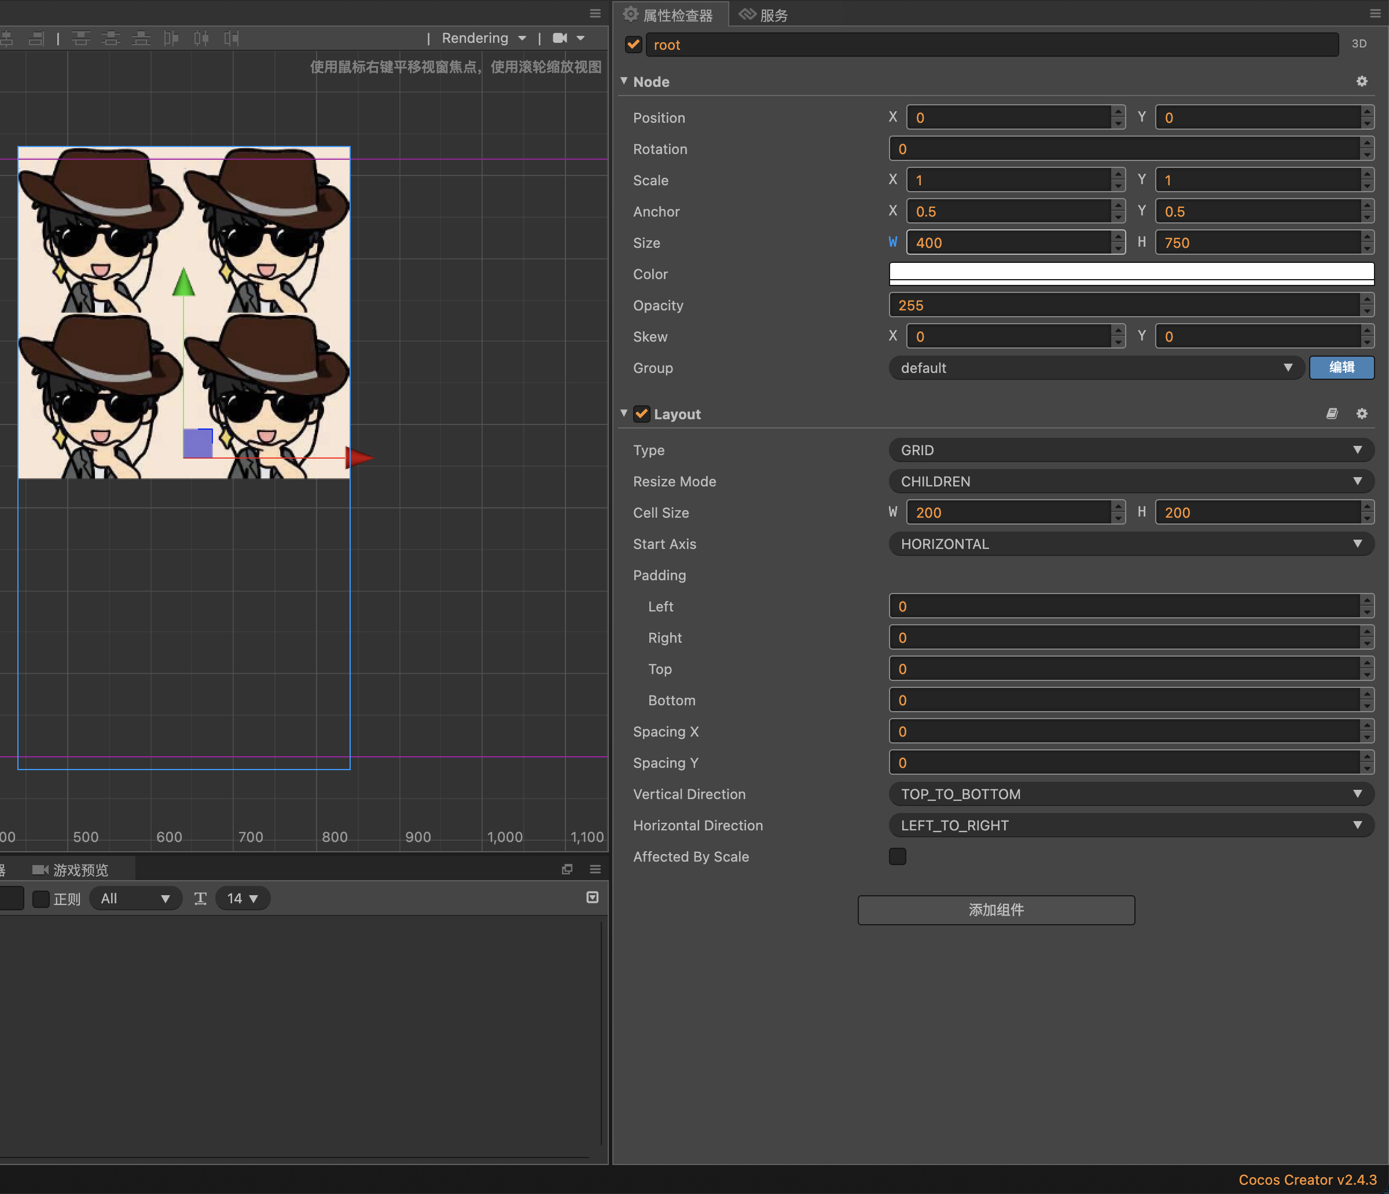Open the Start Axis HORIZONTAL dropdown
Screen dimensions: 1389x1194
[x=1130, y=544]
